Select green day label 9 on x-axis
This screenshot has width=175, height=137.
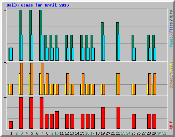click(x=52, y=133)
